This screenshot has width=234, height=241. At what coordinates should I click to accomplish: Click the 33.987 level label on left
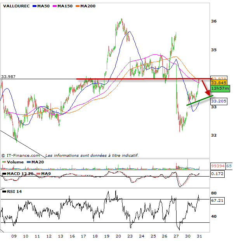(8, 76)
